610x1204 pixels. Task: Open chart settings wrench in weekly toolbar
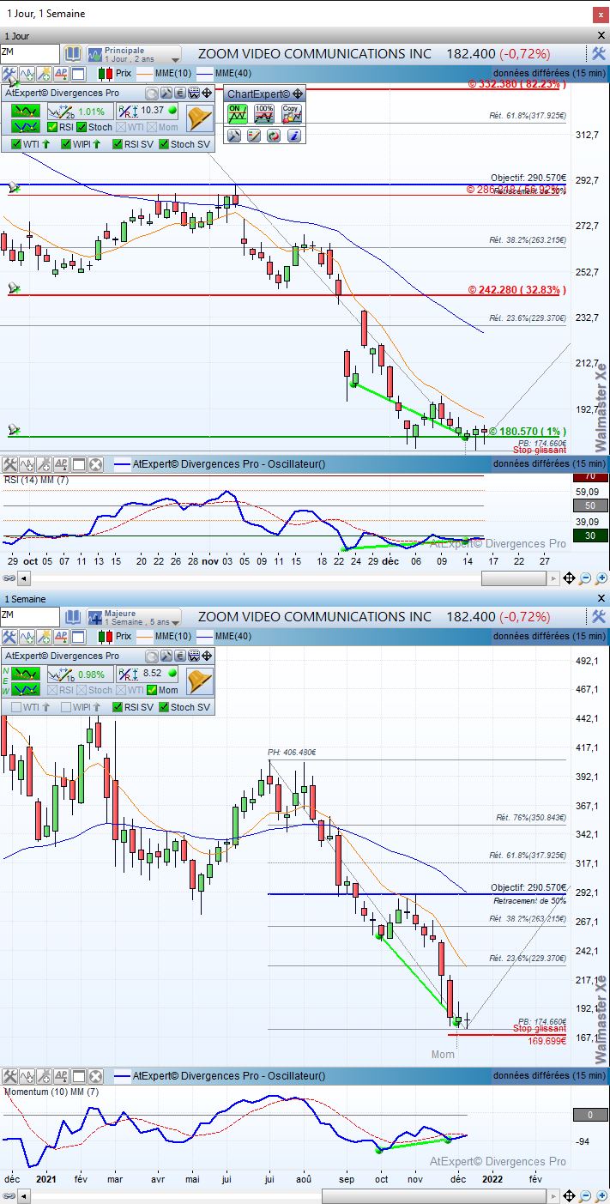point(9,637)
